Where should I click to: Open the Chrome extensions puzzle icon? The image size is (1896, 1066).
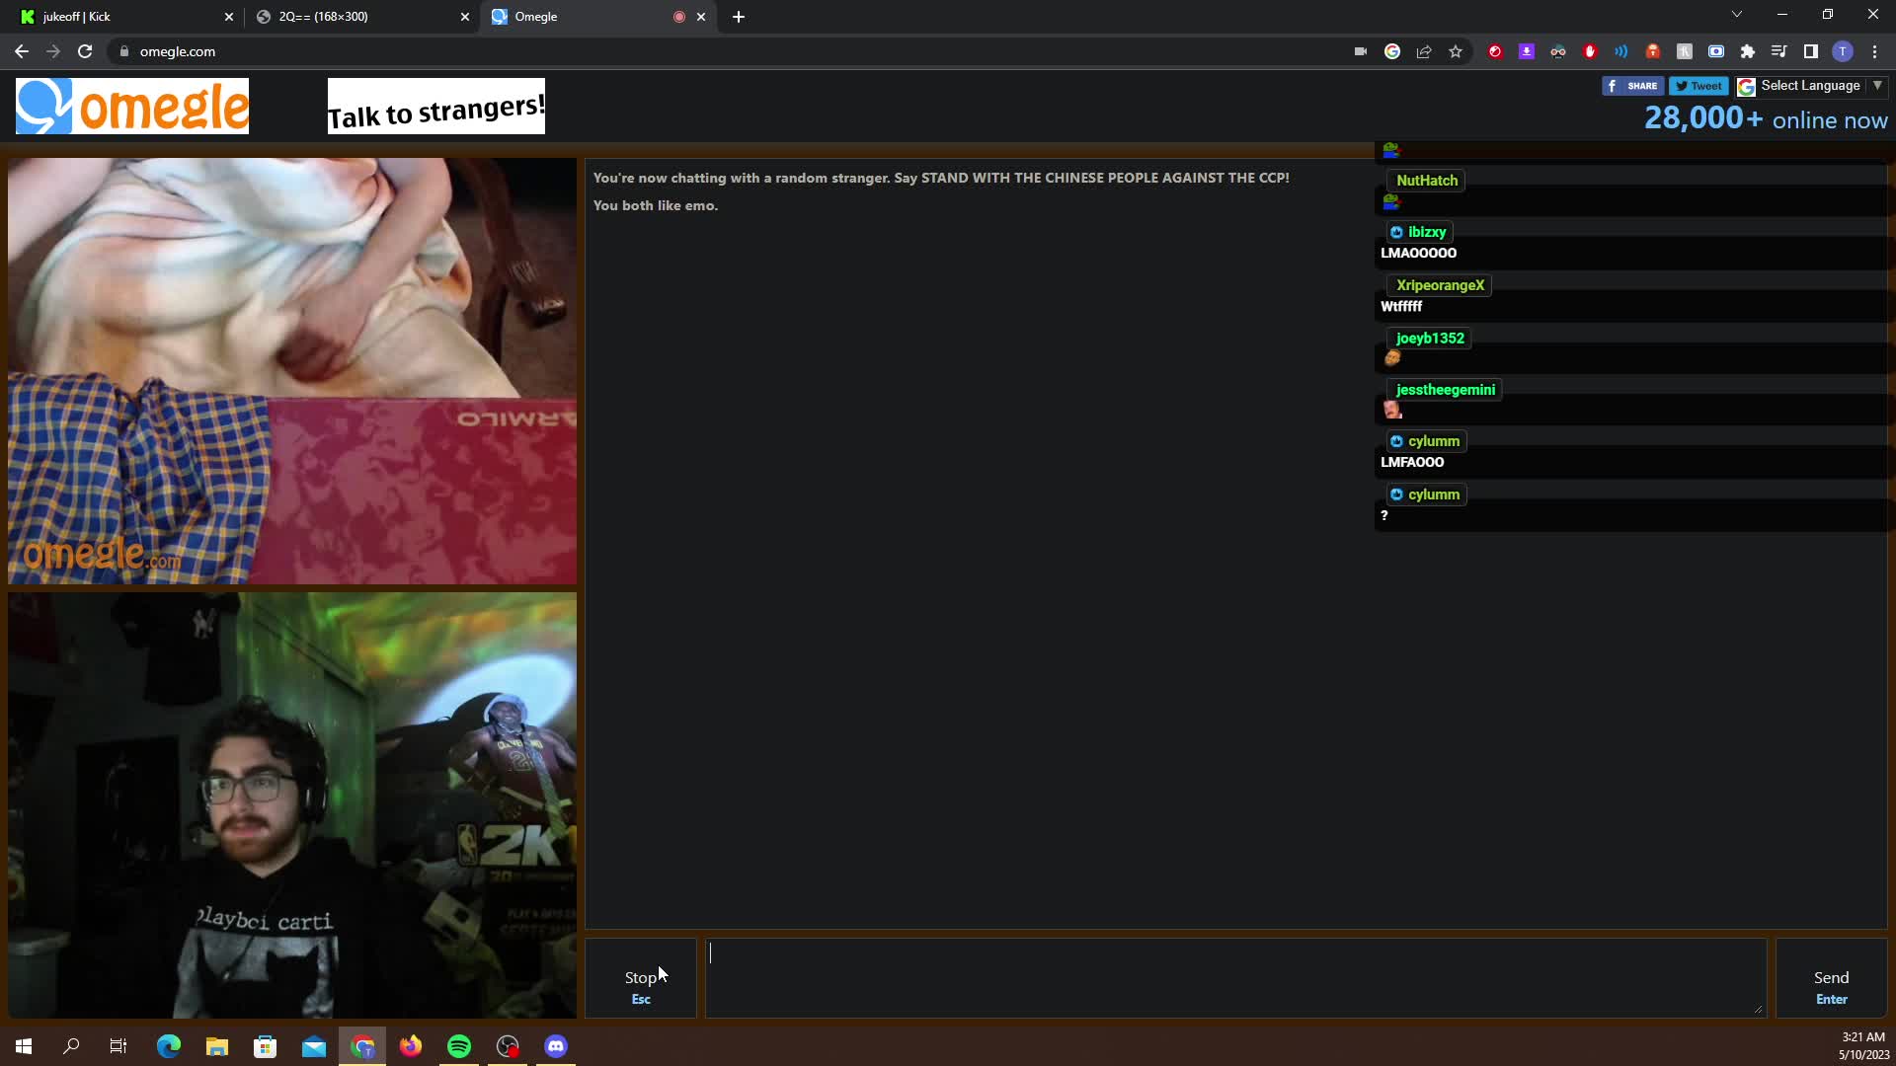pos(1748,51)
